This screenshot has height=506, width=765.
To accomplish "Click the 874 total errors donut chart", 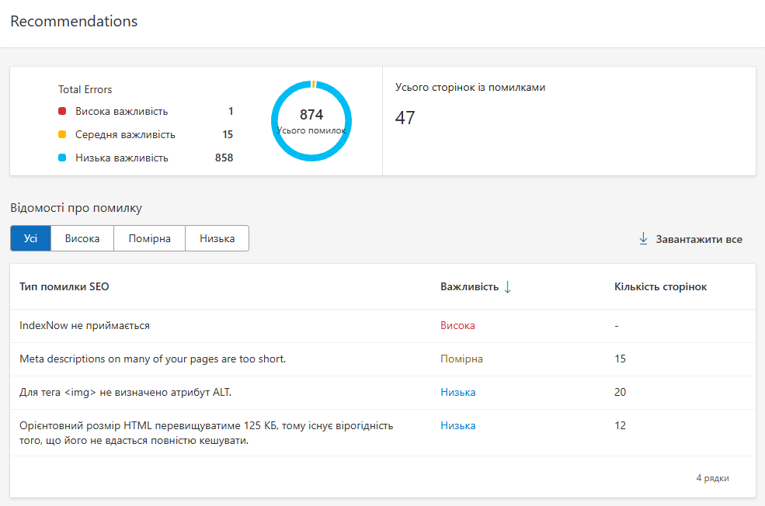I will tap(311, 121).
